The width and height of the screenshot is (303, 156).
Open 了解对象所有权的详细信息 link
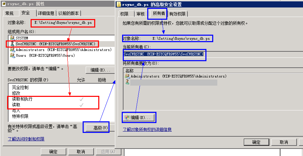(x=147, y=129)
